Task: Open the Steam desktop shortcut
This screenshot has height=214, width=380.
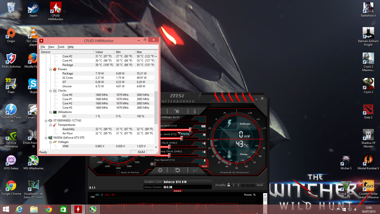Action: (33, 10)
